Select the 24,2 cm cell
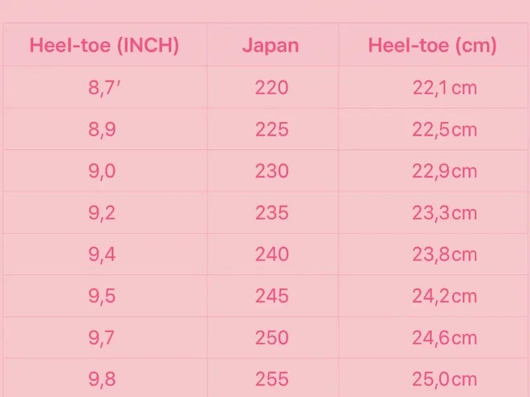 pos(444,296)
